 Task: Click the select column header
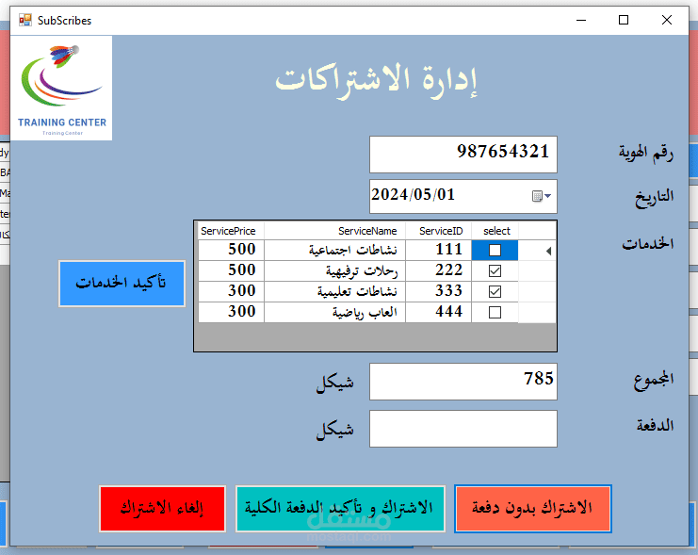point(495,231)
